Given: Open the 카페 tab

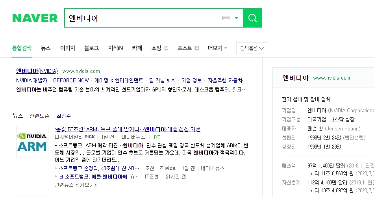Looking at the screenshot, I should pos(137,48).
